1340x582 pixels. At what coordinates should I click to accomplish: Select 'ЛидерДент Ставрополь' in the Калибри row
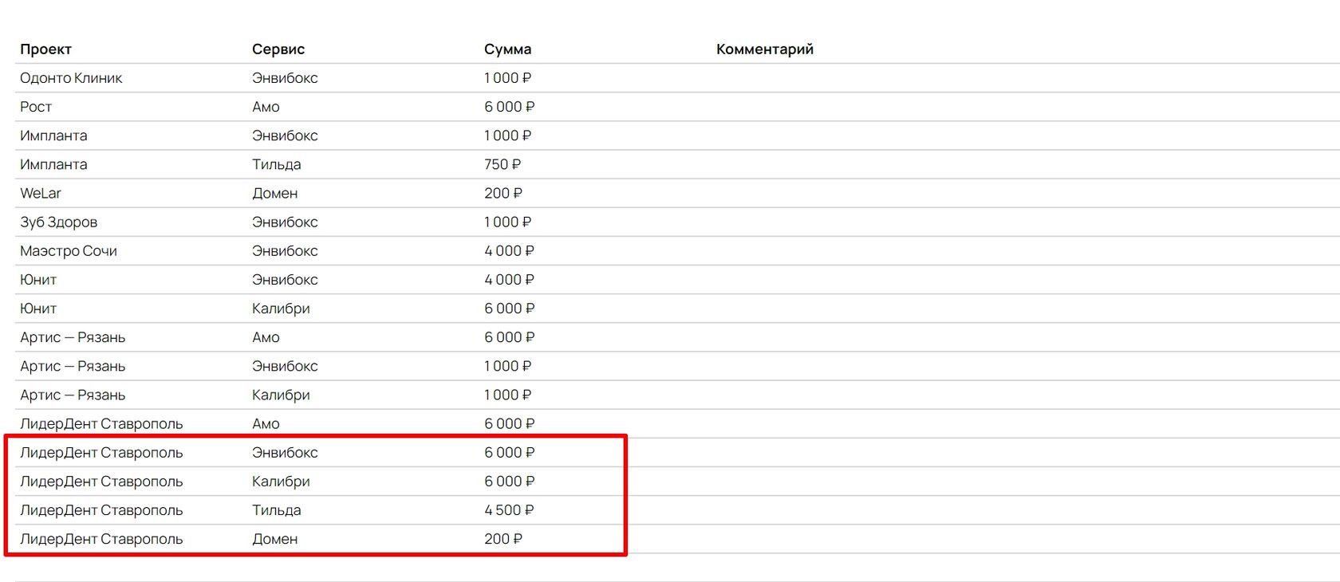pyautogui.click(x=101, y=482)
